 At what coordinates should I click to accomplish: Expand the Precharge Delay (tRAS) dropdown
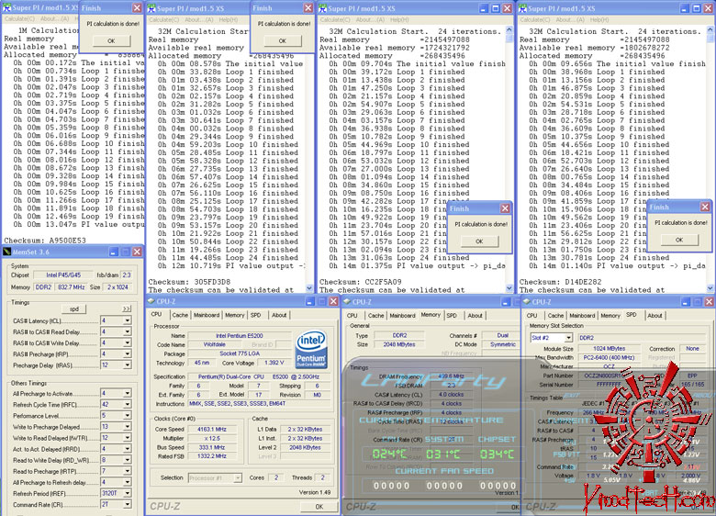tap(128, 365)
